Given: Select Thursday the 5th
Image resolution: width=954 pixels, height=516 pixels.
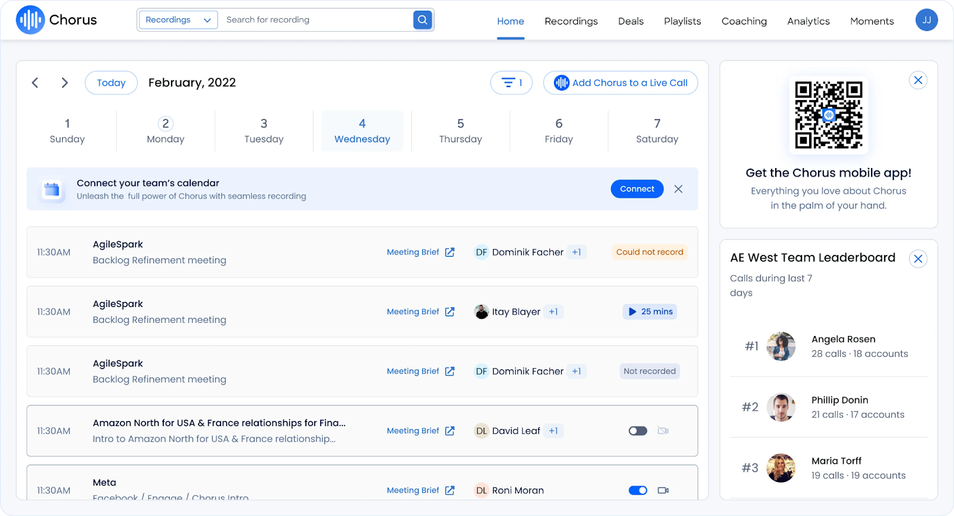Looking at the screenshot, I should point(461,131).
